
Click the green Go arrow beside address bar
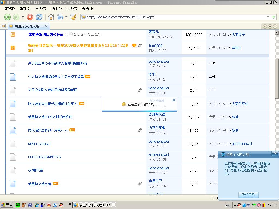tap(273, 17)
